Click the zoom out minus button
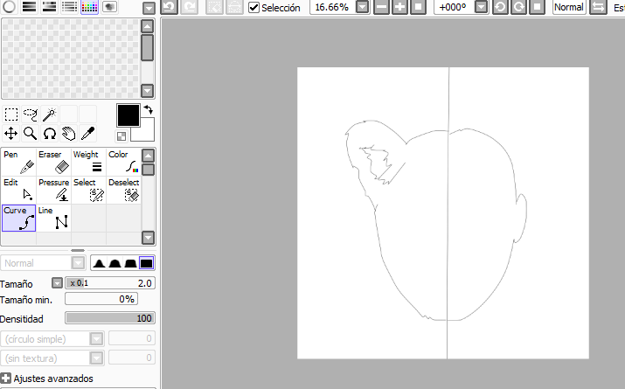 [x=381, y=7]
